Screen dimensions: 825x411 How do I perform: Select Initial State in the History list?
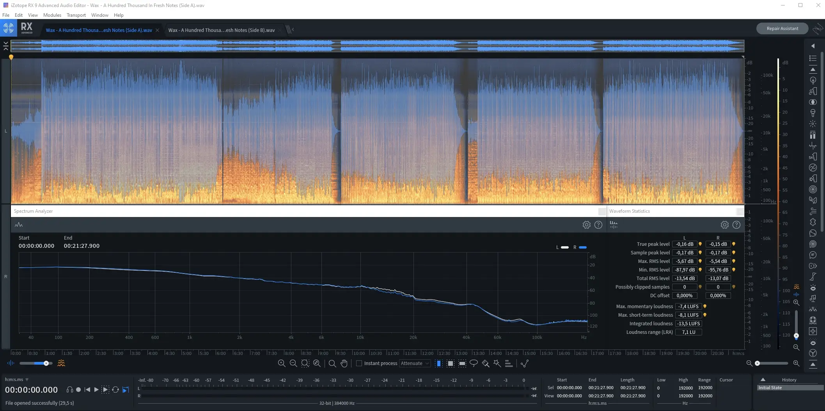[x=790, y=388]
